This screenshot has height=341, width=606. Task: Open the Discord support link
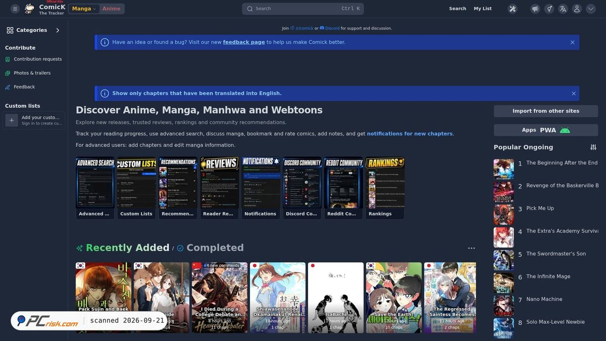(330, 28)
